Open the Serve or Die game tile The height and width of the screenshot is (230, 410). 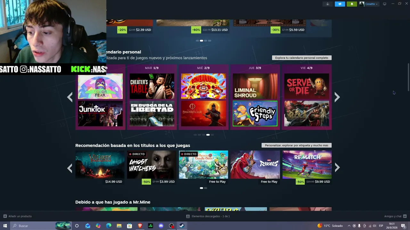coord(307,86)
